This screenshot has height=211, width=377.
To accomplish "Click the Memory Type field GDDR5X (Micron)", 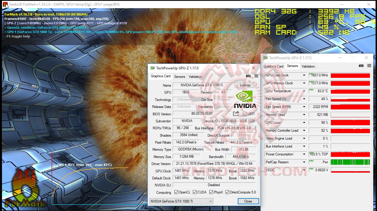I will coord(191,150).
